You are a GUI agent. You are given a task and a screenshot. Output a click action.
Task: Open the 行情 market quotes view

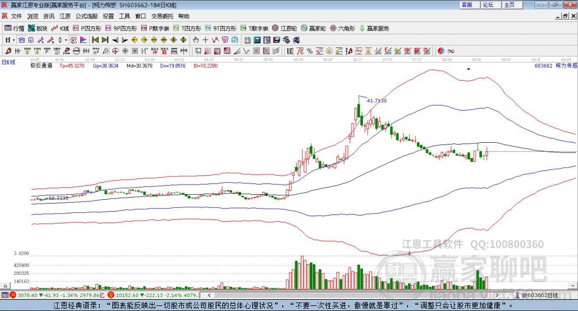point(14,28)
